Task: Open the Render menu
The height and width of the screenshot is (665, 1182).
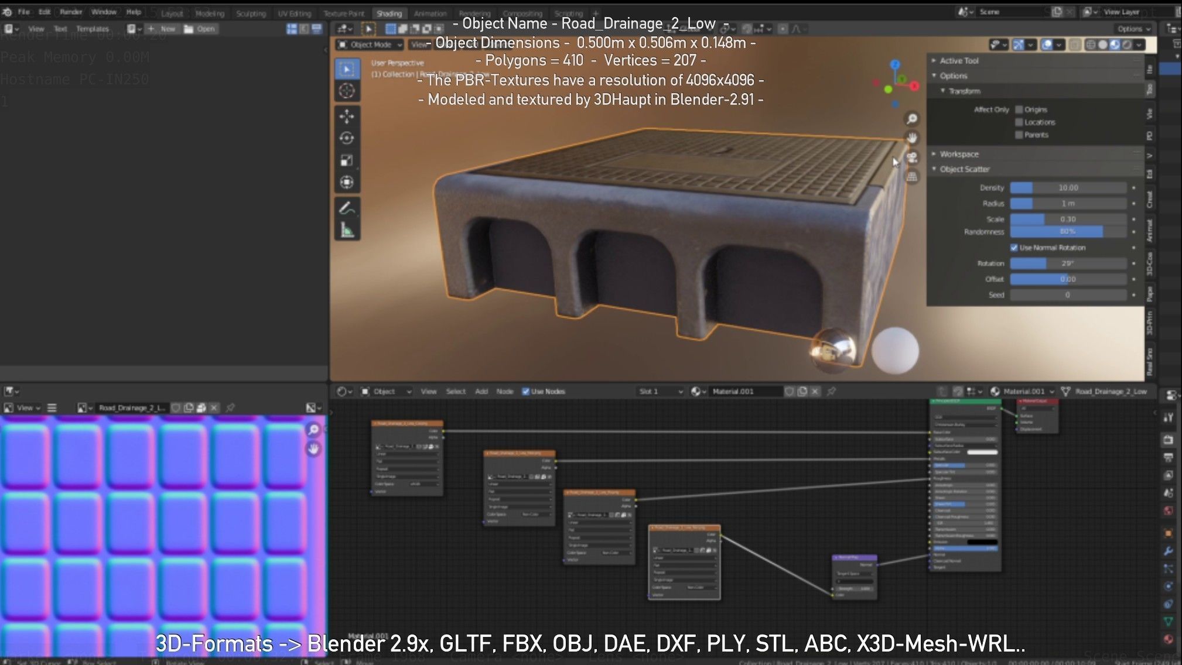Action: 71,12
